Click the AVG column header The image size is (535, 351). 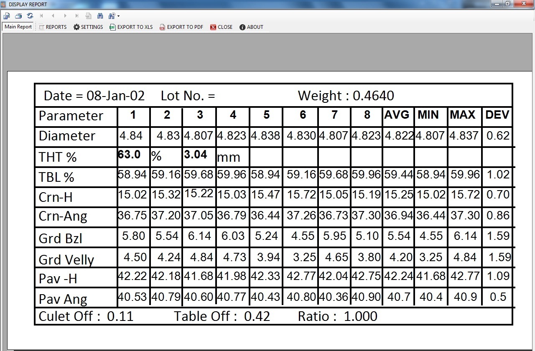[397, 115]
